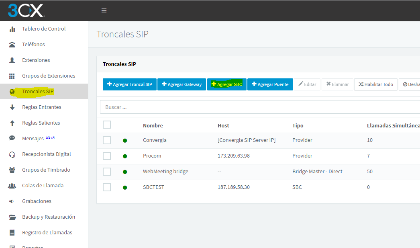Check the Convergia trunk checkbox
The image size is (420, 248).
point(107,140)
